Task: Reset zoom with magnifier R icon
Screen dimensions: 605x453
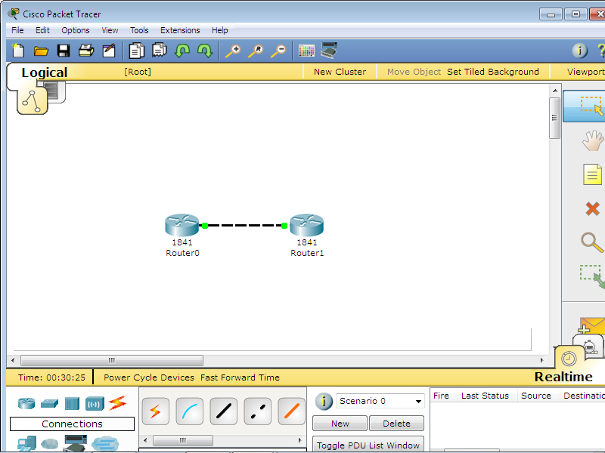Action: click(x=256, y=51)
